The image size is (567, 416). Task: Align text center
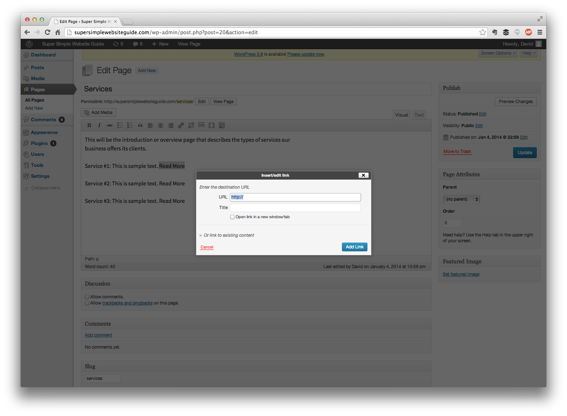(x=161, y=125)
